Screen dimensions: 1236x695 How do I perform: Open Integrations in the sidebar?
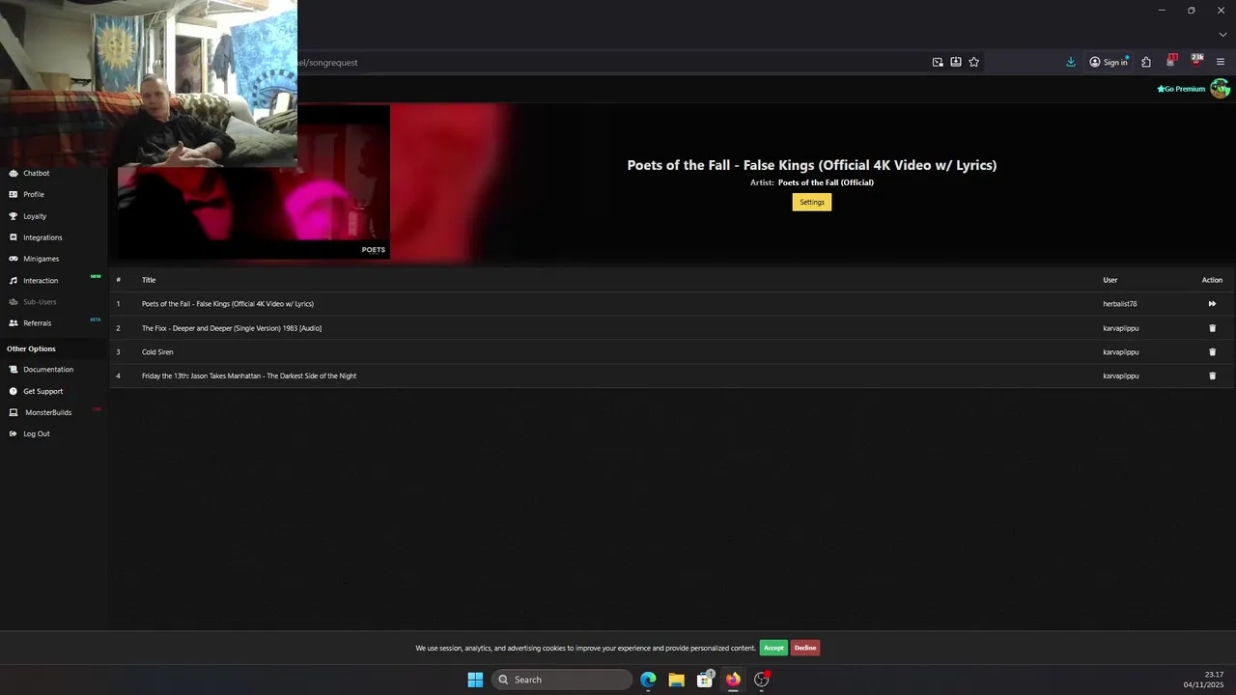[42, 237]
